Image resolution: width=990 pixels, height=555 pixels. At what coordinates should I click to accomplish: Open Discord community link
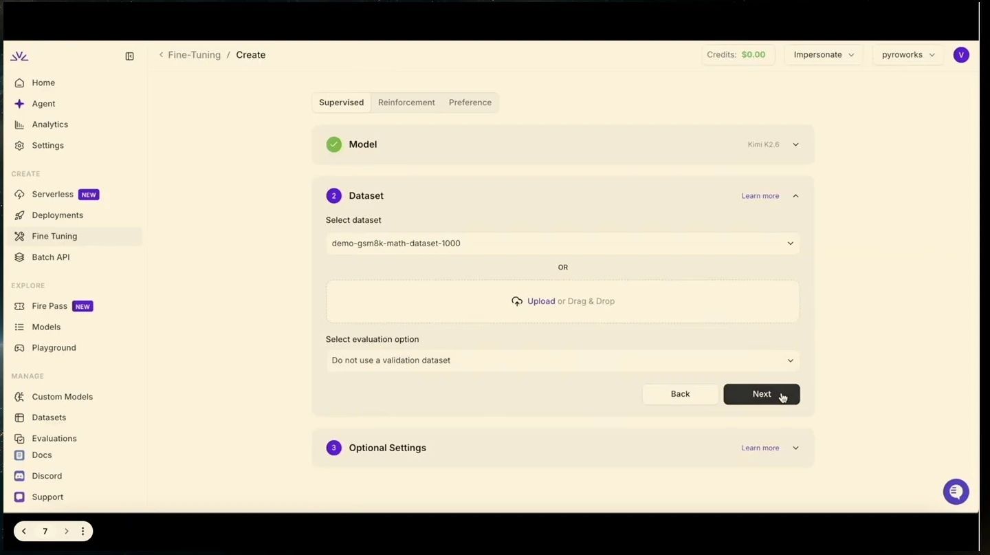[x=47, y=476]
